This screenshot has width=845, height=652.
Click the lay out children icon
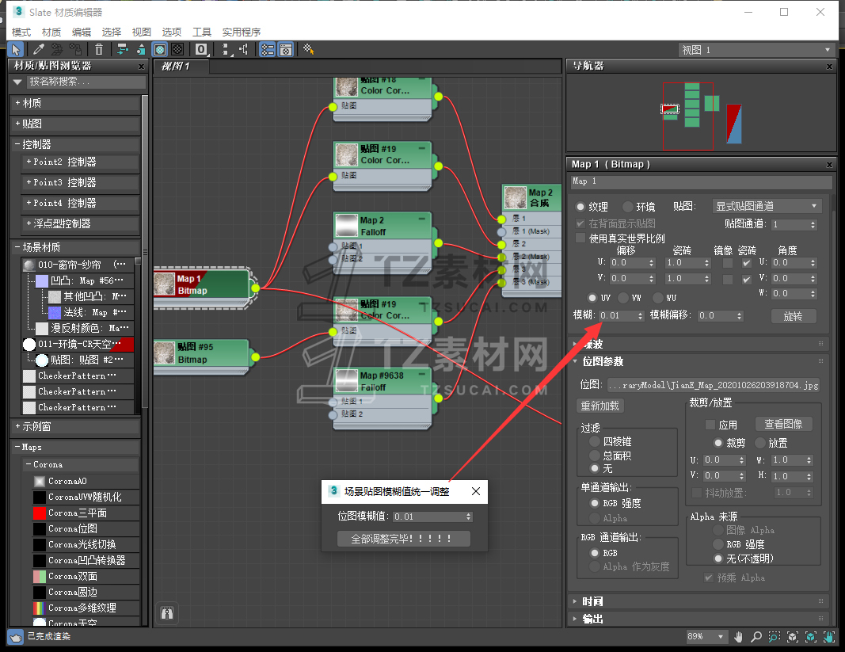pyautogui.click(x=244, y=50)
